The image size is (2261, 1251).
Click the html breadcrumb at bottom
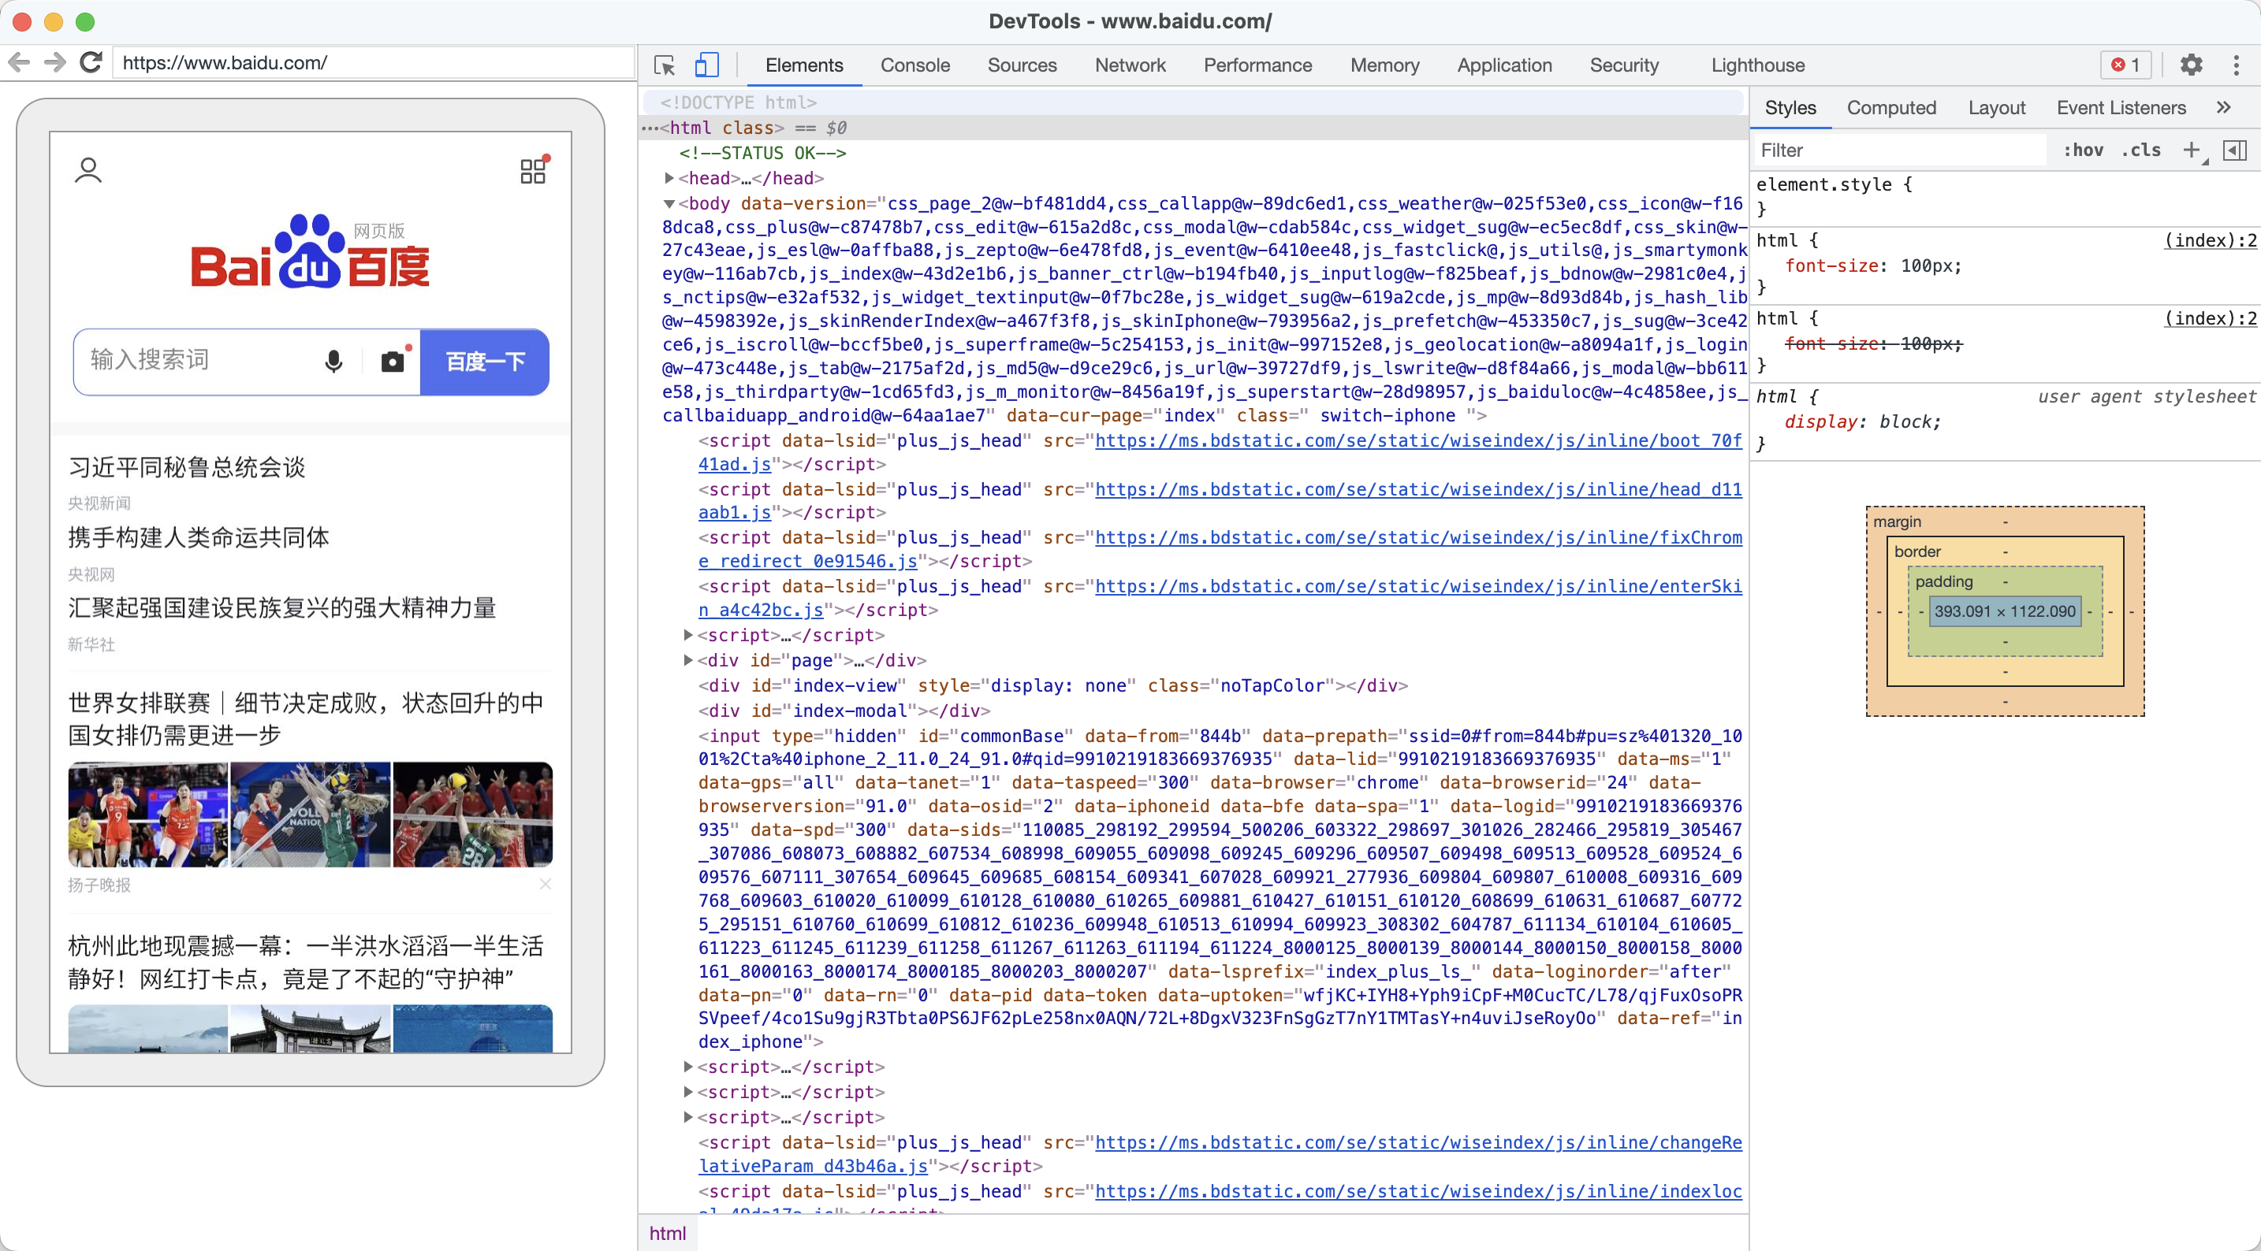(x=667, y=1233)
